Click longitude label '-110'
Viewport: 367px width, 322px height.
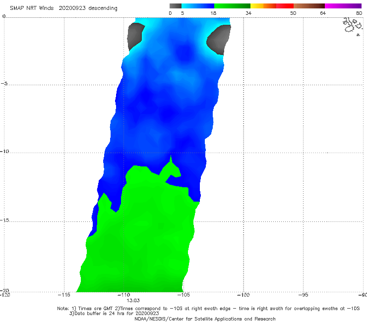(x=123, y=295)
